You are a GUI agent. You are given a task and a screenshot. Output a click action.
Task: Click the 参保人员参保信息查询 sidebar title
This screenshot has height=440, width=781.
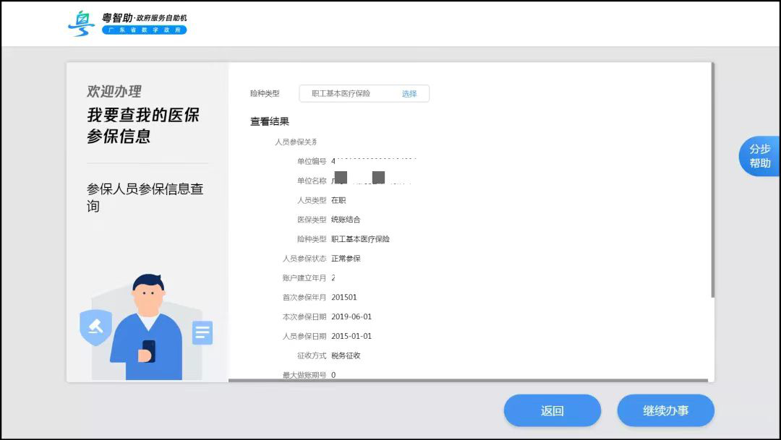[x=145, y=197]
